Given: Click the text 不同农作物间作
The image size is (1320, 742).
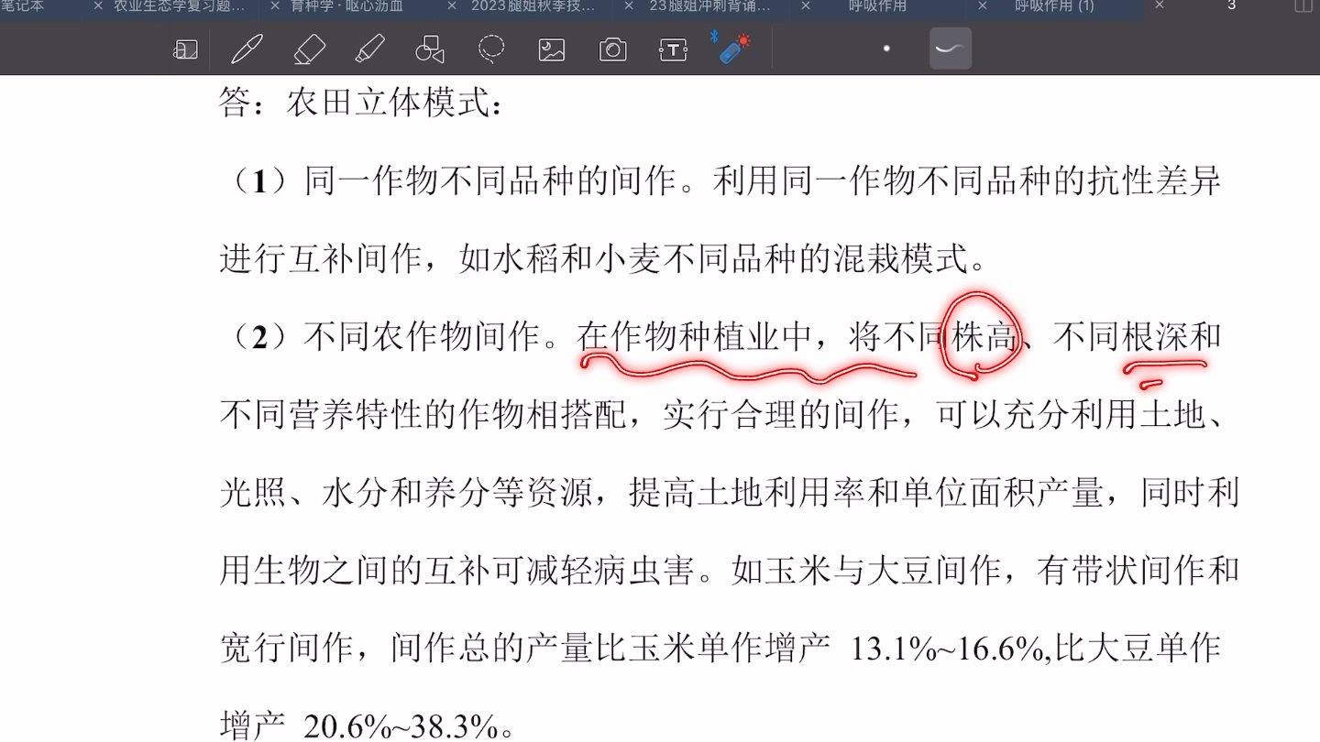Looking at the screenshot, I should (x=423, y=337).
